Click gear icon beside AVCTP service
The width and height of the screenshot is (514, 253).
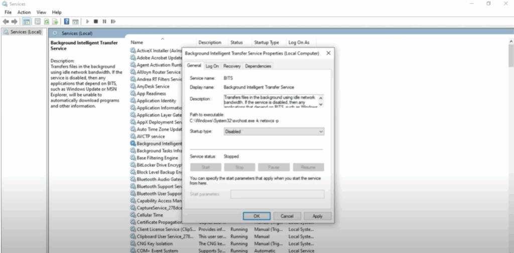pyautogui.click(x=133, y=136)
